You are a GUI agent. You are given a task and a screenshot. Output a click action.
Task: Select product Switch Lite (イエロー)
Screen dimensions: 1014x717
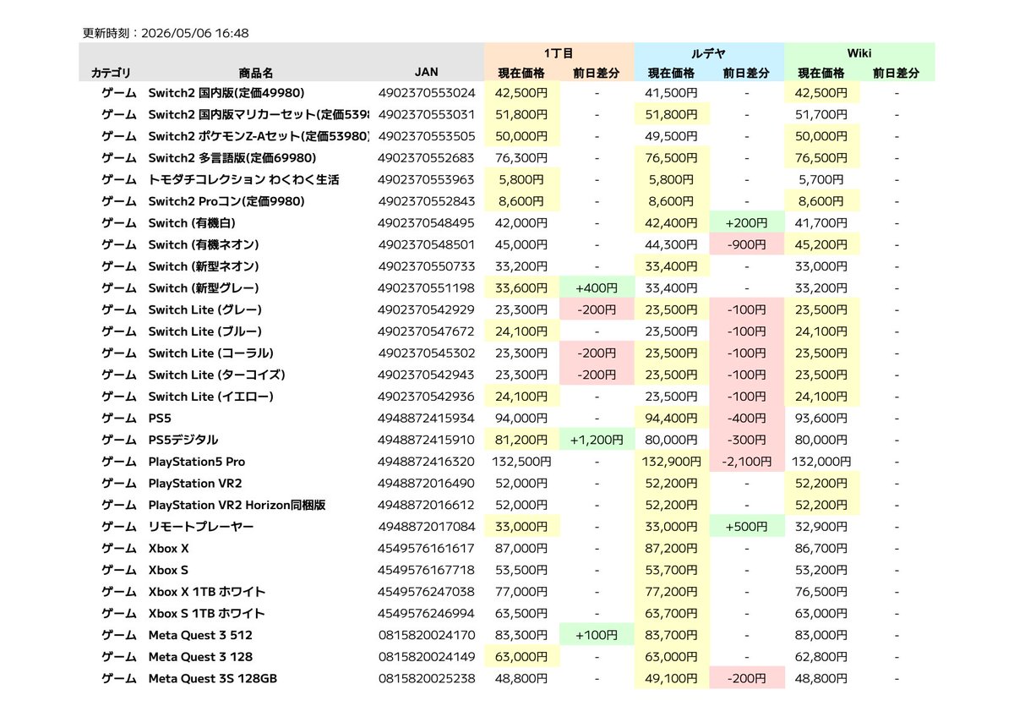click(x=210, y=397)
